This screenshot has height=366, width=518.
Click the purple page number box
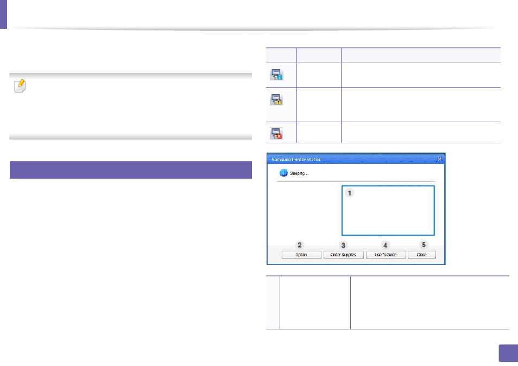click(508, 354)
